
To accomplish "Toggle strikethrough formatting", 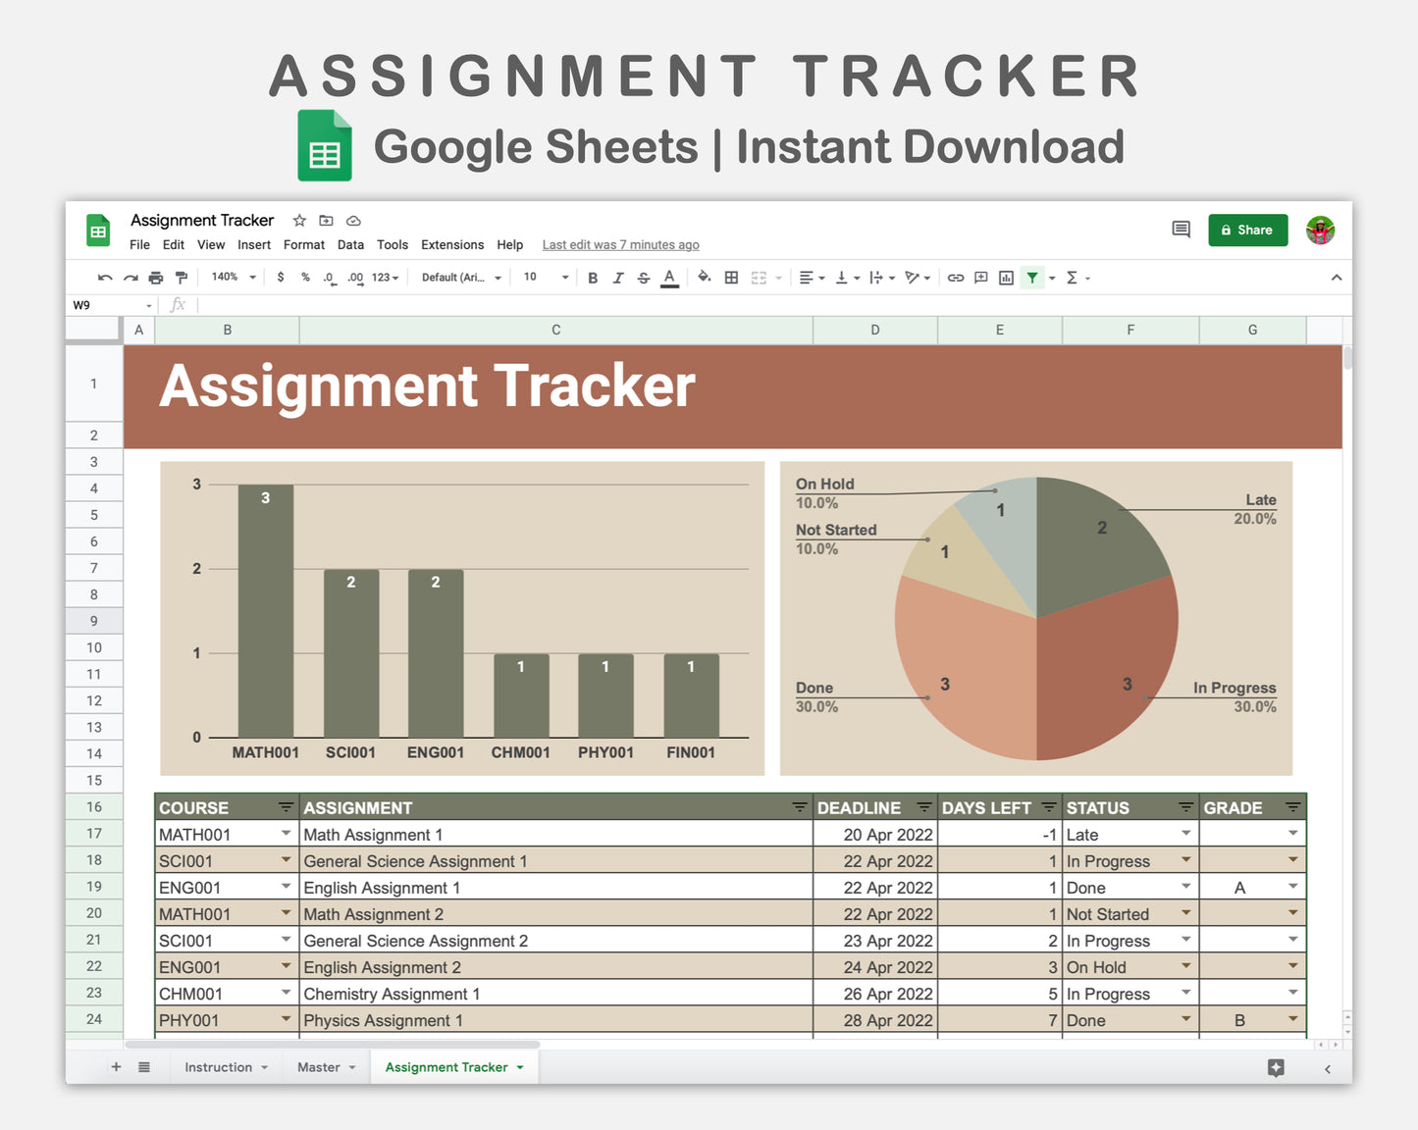I will (643, 278).
